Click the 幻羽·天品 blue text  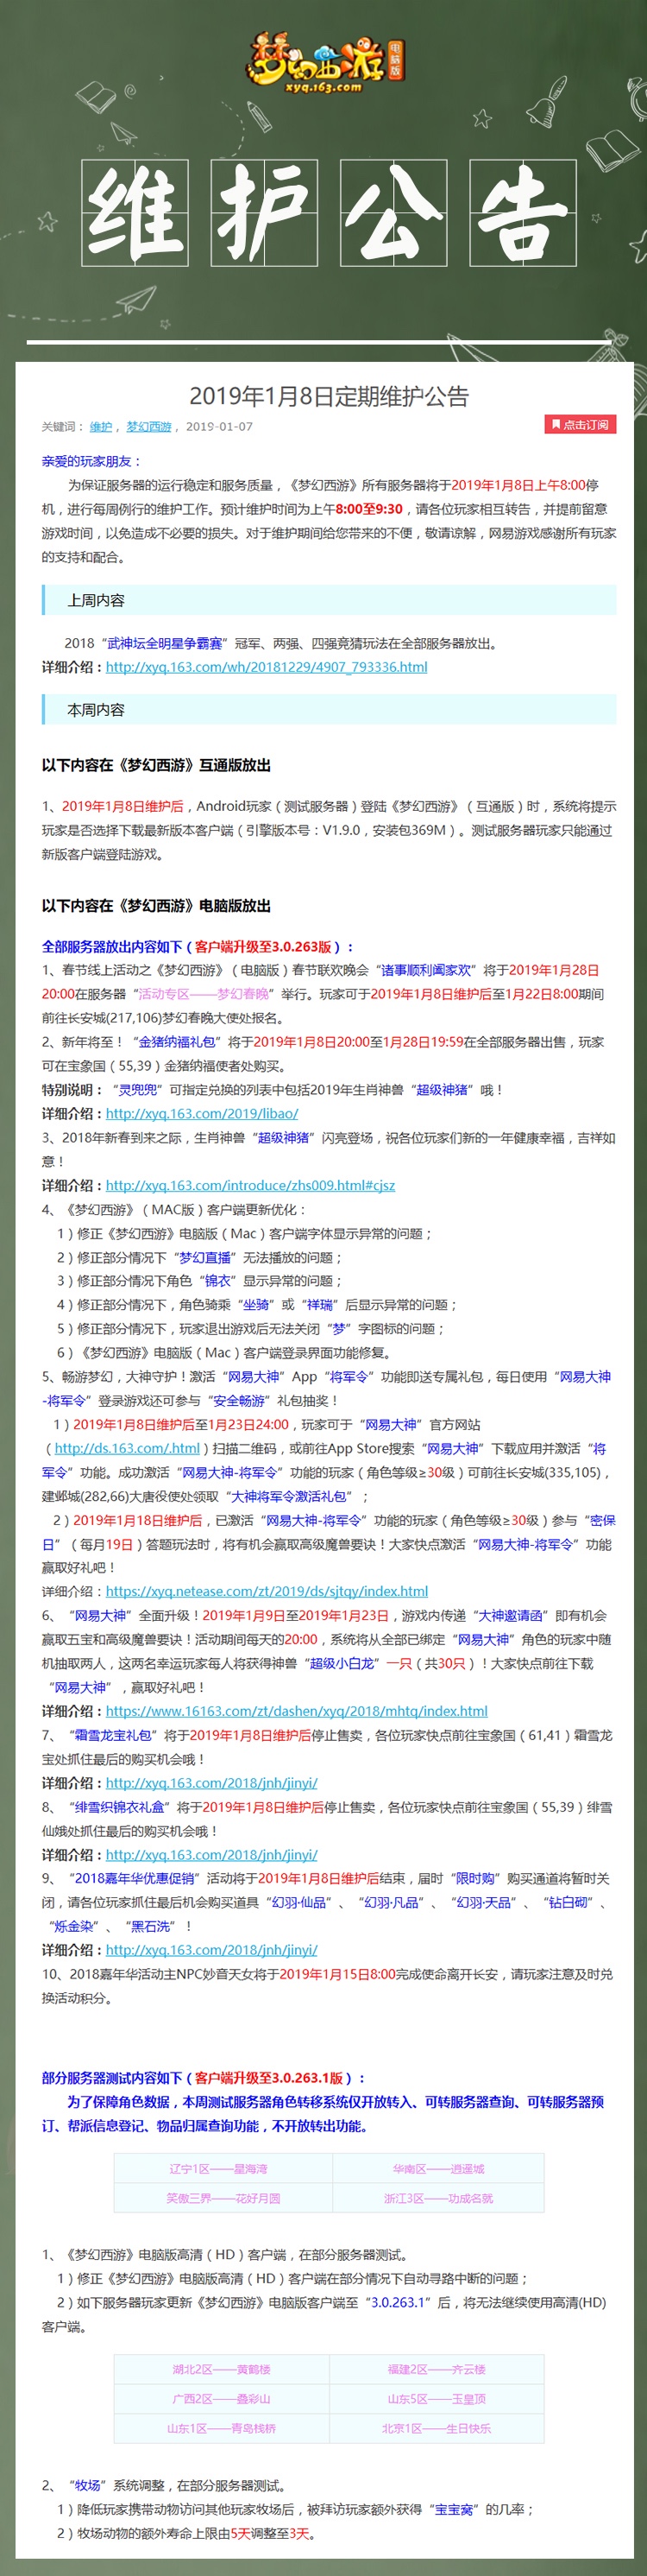(484, 1902)
